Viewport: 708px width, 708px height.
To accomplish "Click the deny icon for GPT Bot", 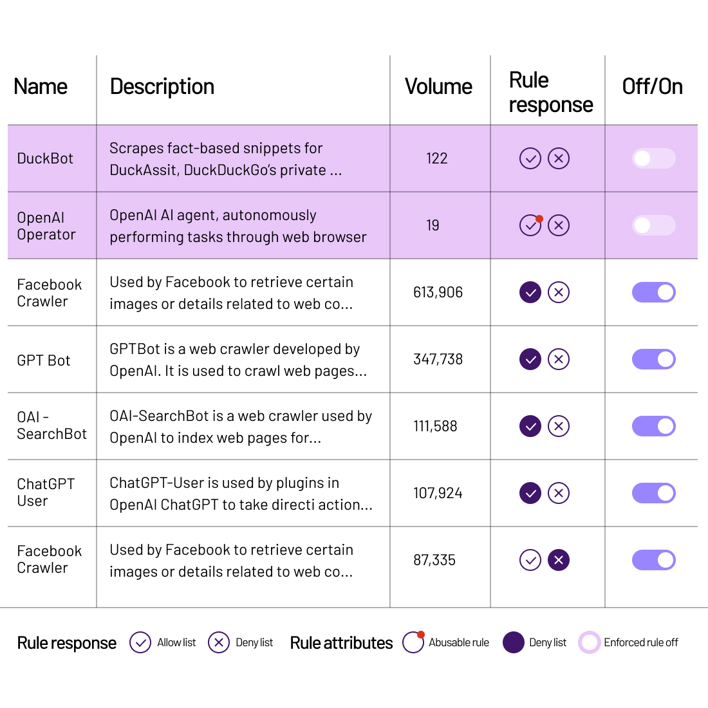I will [559, 359].
